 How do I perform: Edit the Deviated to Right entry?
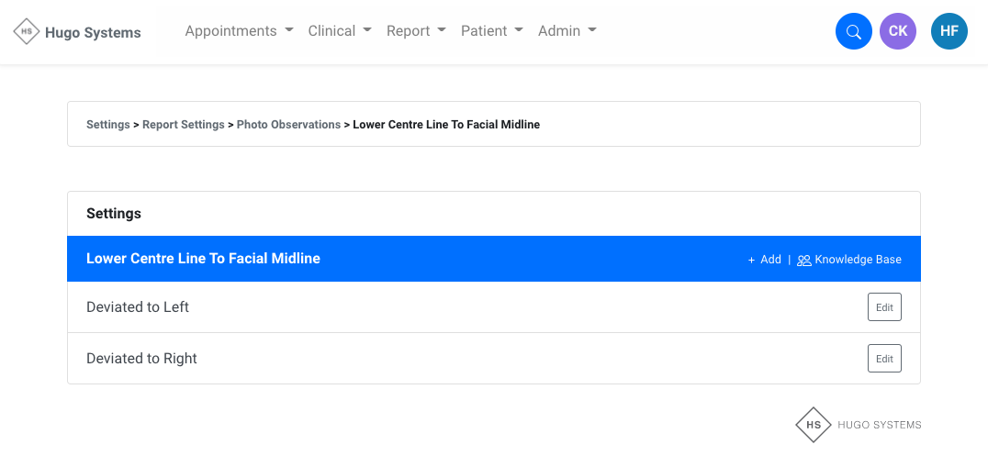point(883,359)
